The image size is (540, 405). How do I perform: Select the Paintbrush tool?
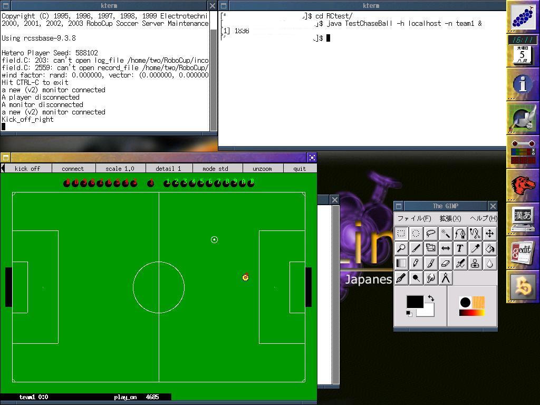coord(430,264)
